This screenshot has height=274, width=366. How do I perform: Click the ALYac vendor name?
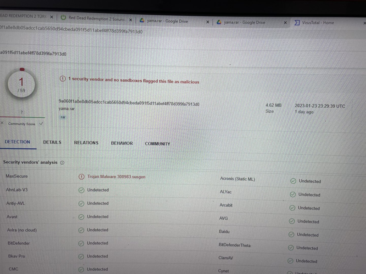[226, 192]
